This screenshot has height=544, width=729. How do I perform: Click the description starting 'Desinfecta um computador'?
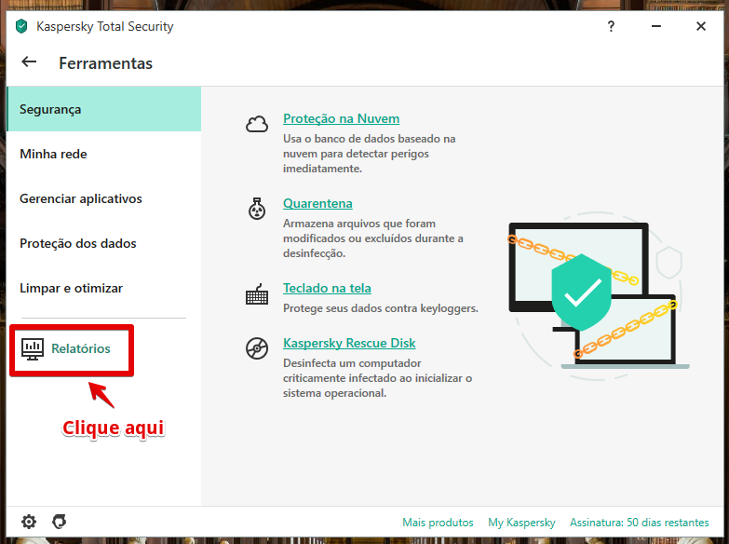point(377,378)
